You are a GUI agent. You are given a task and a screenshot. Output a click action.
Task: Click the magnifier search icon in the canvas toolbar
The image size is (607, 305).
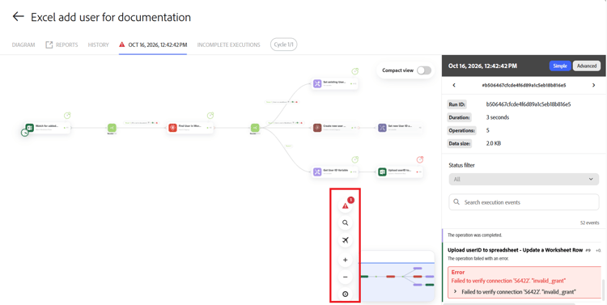(x=346, y=223)
